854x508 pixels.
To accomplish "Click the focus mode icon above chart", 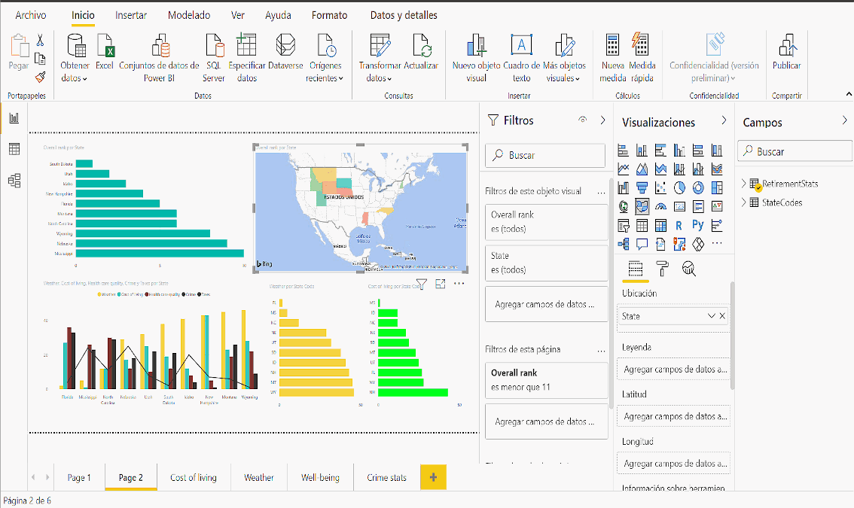I will pos(440,284).
